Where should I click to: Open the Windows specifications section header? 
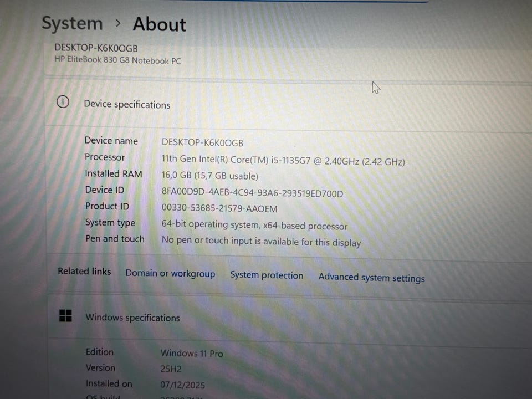(x=132, y=318)
